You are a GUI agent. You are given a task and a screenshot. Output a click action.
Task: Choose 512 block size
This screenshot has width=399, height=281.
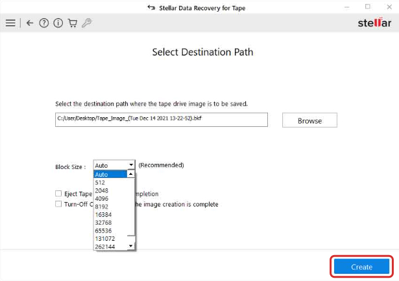click(x=110, y=183)
